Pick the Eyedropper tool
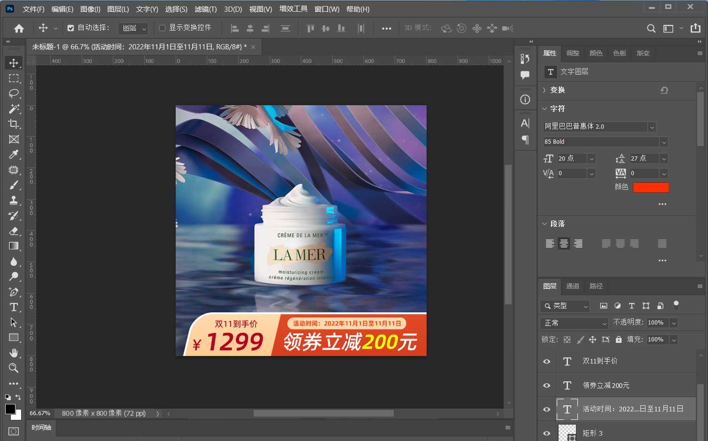Screen dimensions: 708x441 tap(13, 155)
